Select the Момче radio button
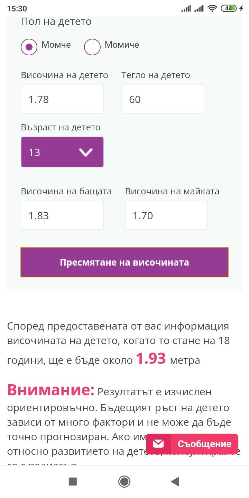The image size is (249, 498). [x=29, y=47]
